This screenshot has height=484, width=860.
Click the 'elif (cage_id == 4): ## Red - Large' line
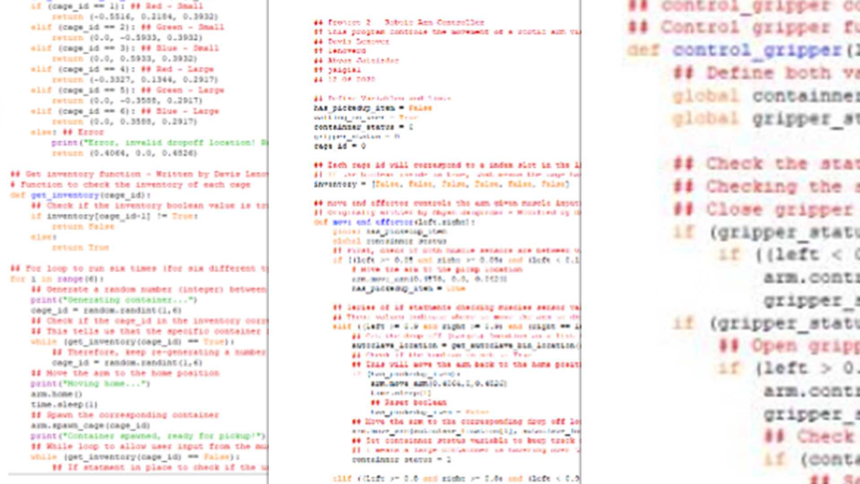click(x=122, y=69)
